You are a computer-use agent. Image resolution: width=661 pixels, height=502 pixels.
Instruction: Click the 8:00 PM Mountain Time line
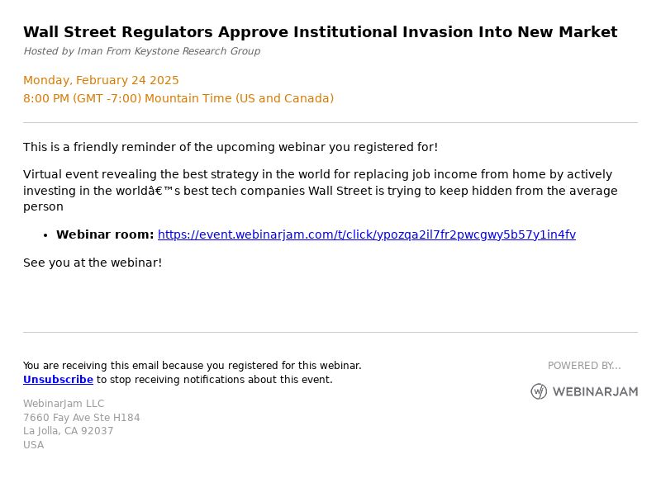178,98
